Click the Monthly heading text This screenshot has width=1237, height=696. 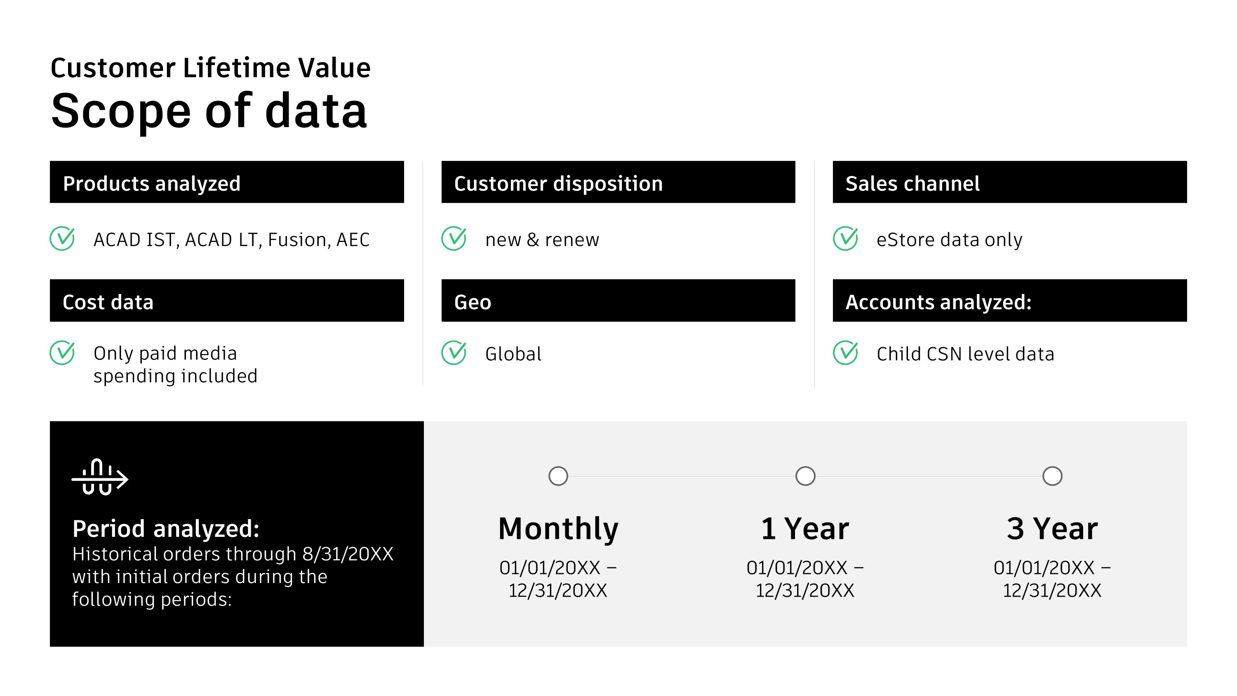point(558,529)
